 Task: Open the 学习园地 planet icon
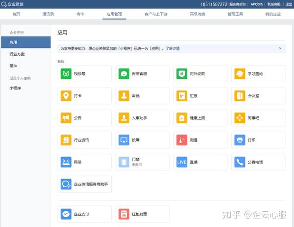point(240,74)
